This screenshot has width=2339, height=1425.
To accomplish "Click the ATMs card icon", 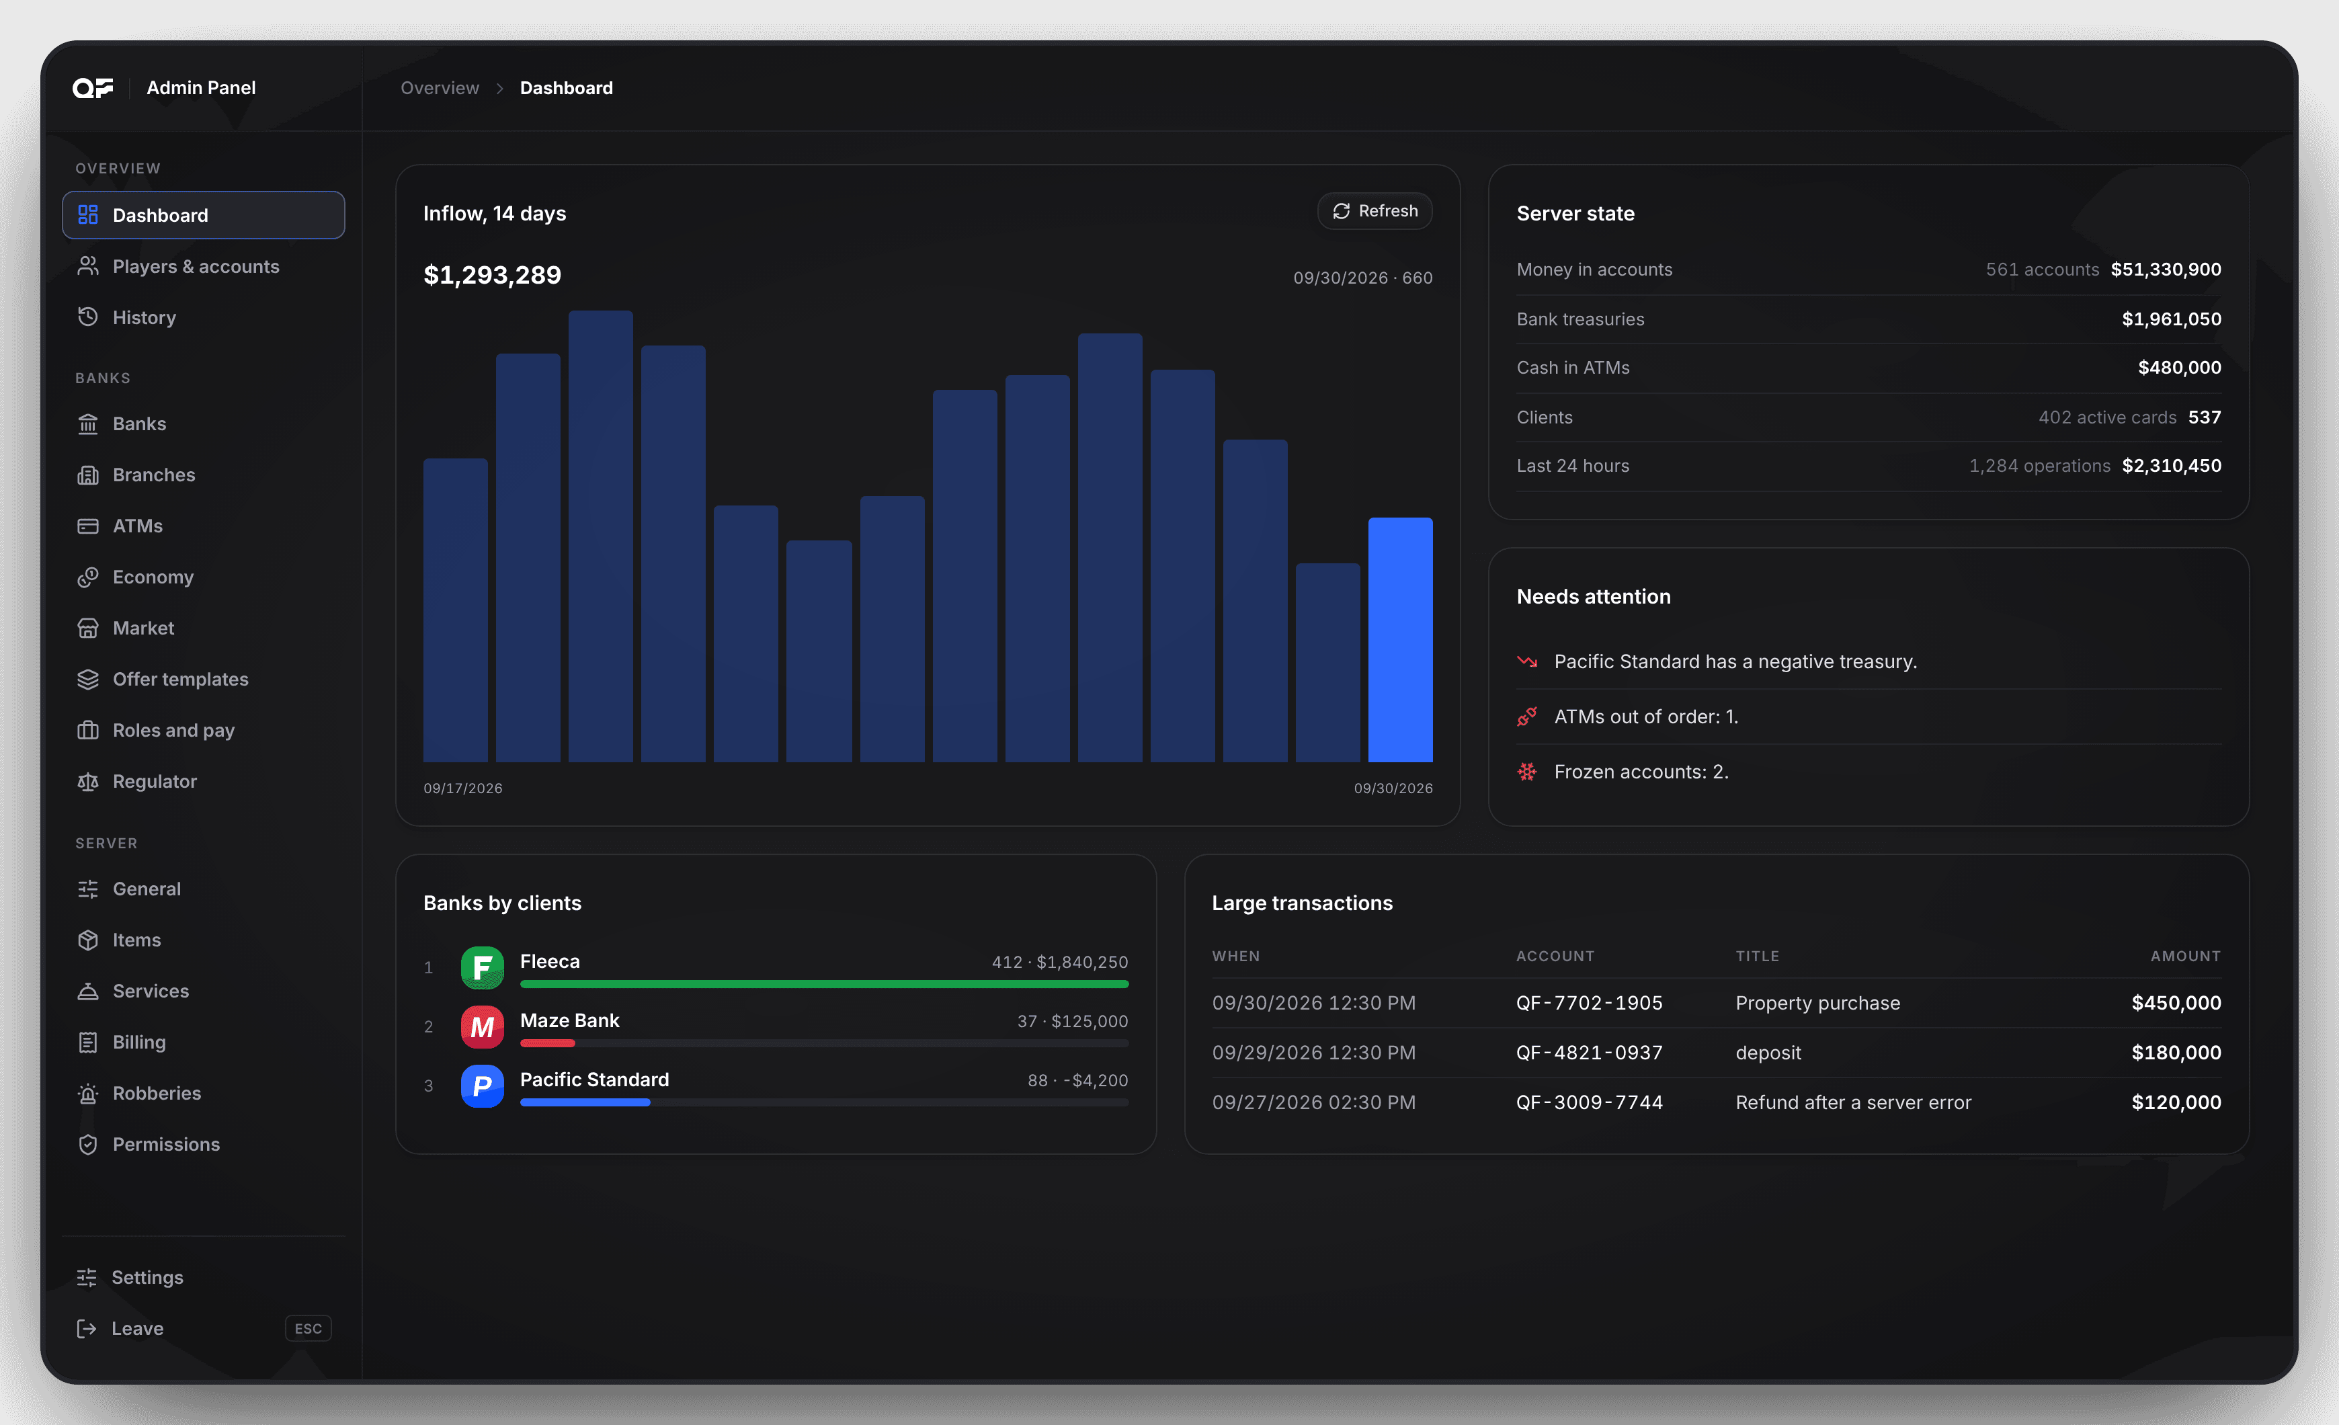I will pyautogui.click(x=88, y=526).
